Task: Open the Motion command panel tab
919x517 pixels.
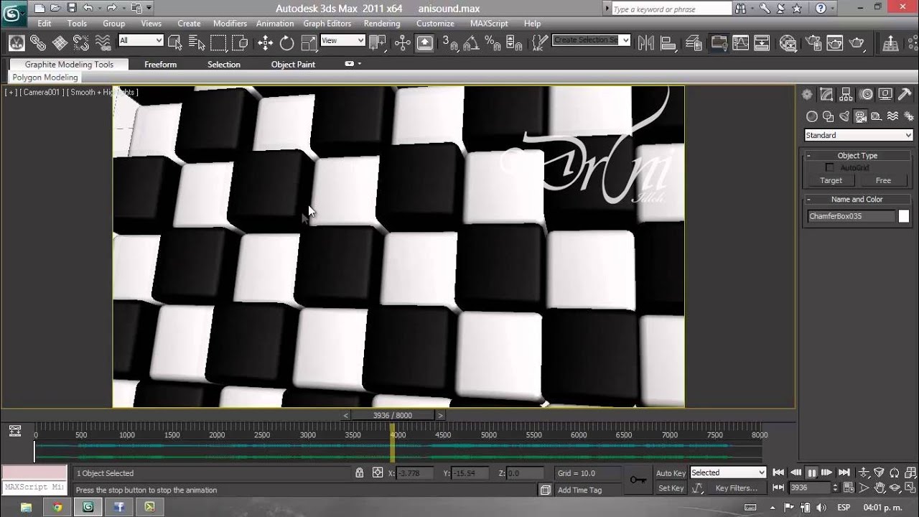Action: pyautogui.click(x=866, y=94)
